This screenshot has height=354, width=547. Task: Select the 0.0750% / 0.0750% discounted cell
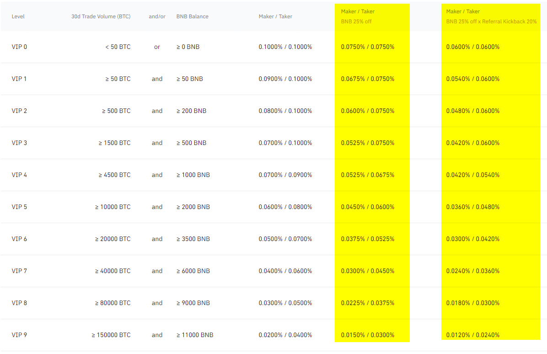[x=368, y=47]
